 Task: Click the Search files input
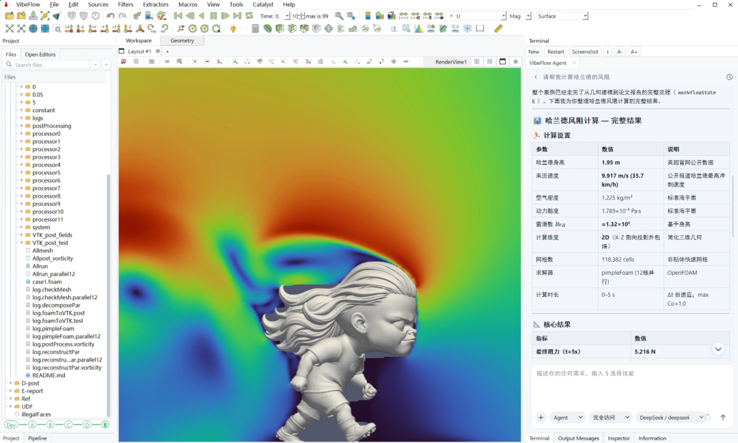[47, 64]
